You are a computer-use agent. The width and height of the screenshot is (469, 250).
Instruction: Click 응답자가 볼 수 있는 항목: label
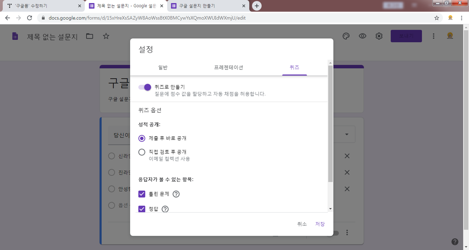pos(166,180)
